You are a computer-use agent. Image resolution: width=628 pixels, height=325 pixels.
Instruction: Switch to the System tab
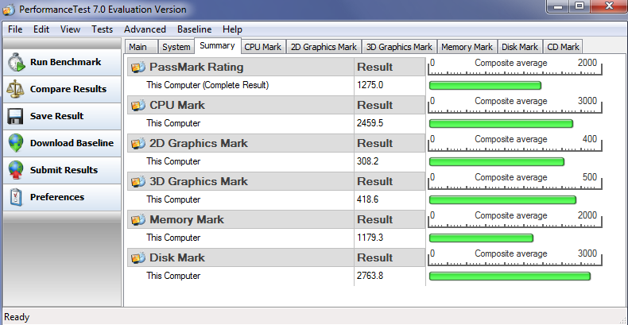click(x=176, y=47)
